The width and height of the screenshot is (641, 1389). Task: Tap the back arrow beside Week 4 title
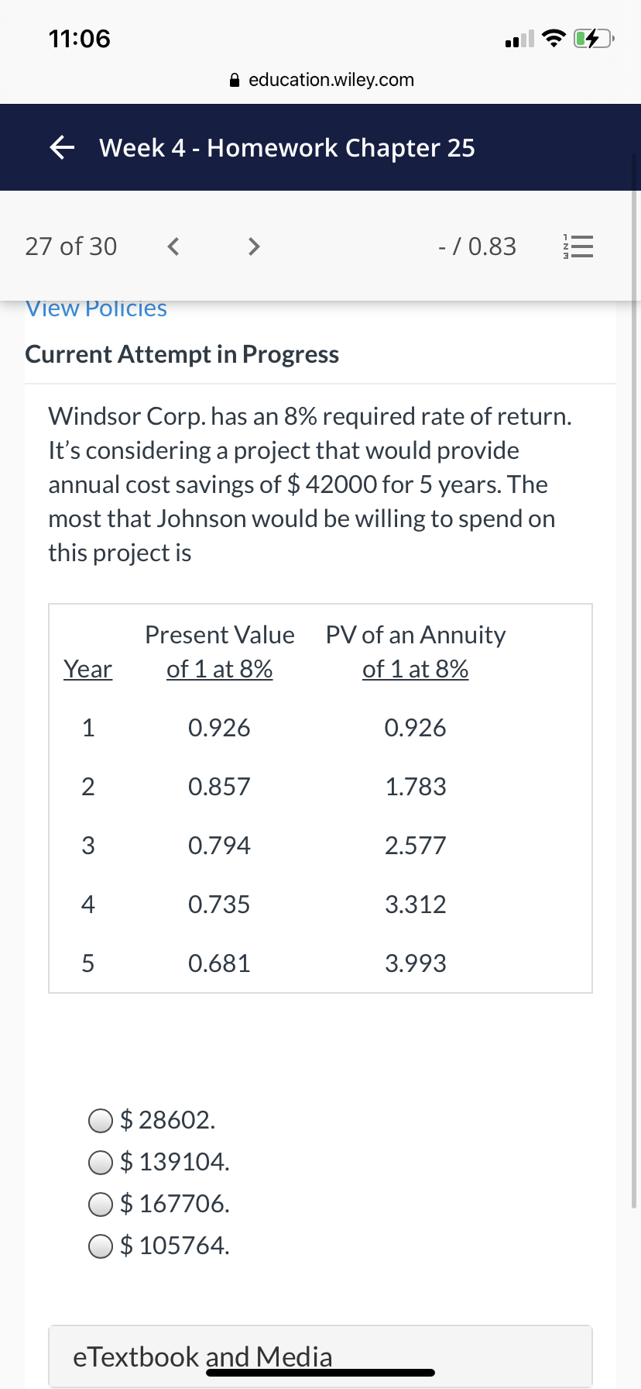tap(62, 147)
